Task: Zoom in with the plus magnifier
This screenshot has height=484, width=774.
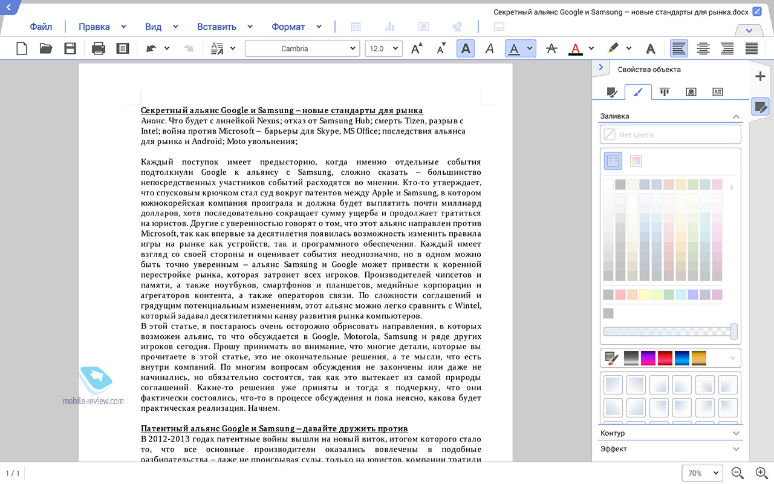Action: click(x=762, y=473)
